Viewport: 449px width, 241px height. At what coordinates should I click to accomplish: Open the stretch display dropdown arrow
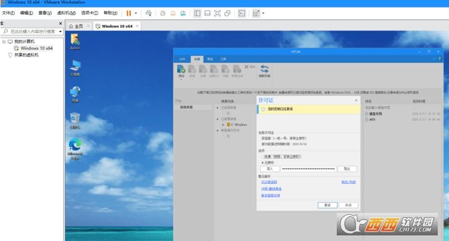pos(263,13)
